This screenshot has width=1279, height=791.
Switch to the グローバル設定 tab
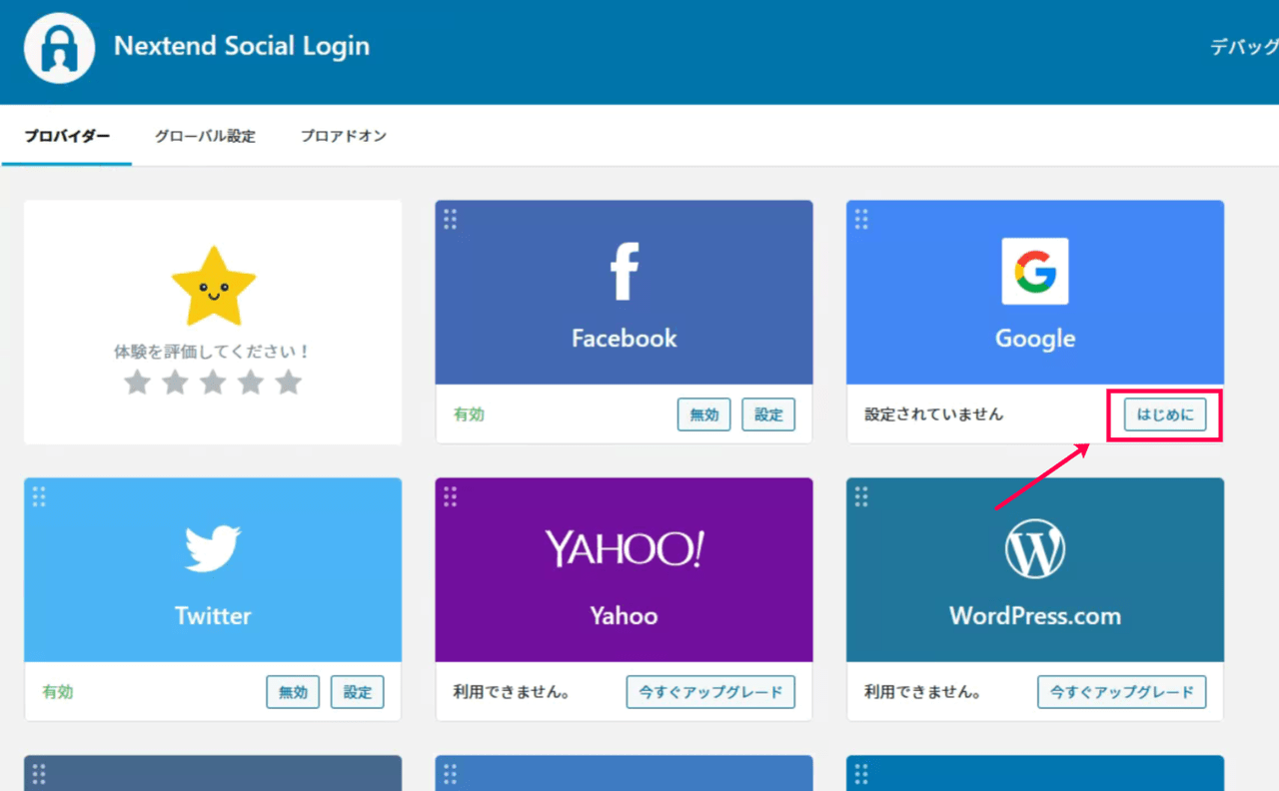pyautogui.click(x=205, y=136)
